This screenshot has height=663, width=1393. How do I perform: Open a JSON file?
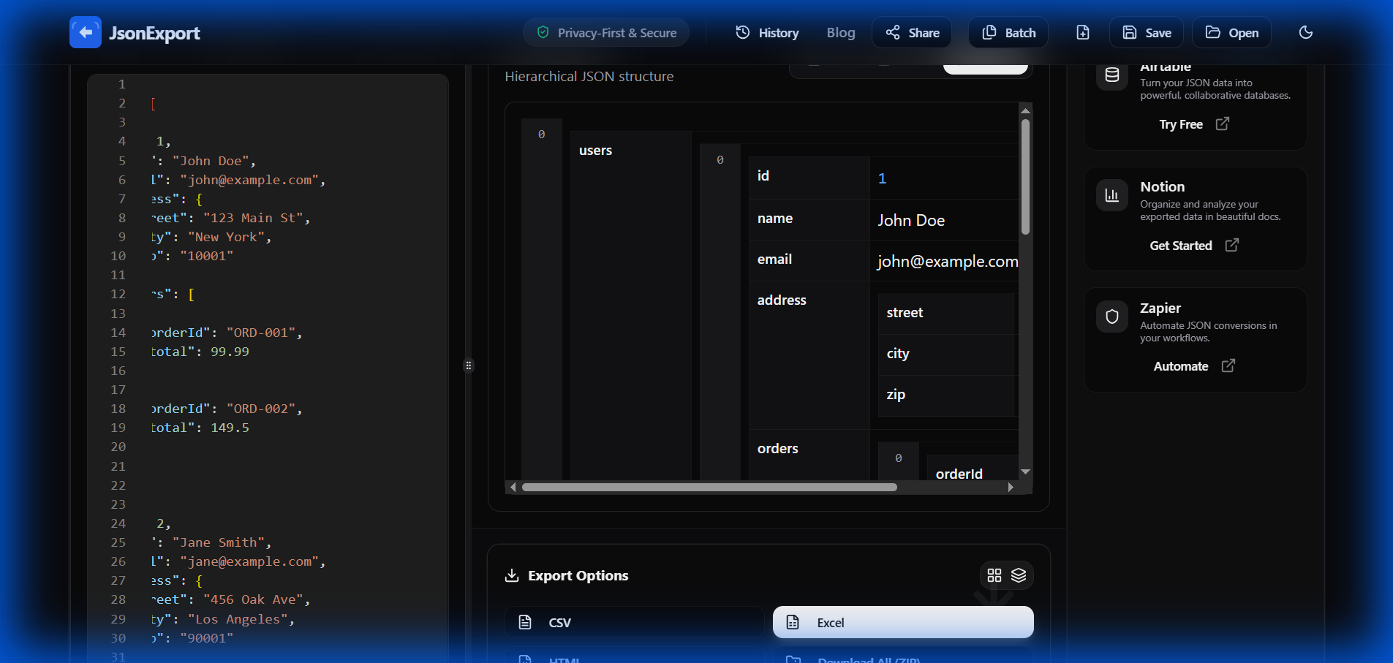[x=1231, y=32]
